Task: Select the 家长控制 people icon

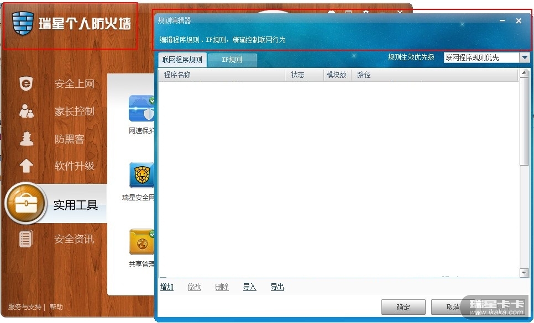Action: click(x=26, y=111)
